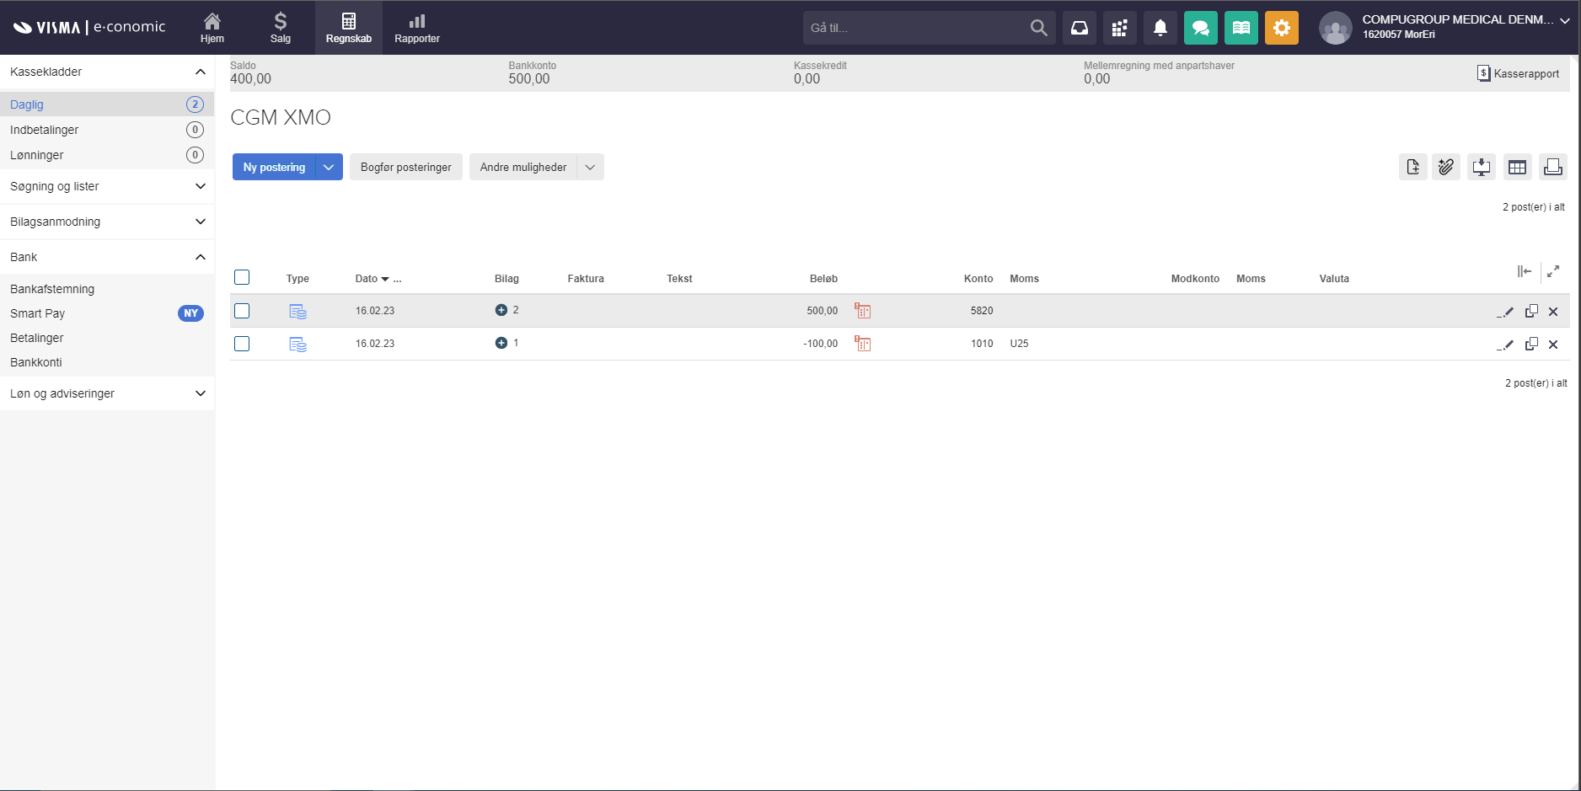Select the new document import icon
The height and width of the screenshot is (791, 1581).
click(x=1413, y=167)
